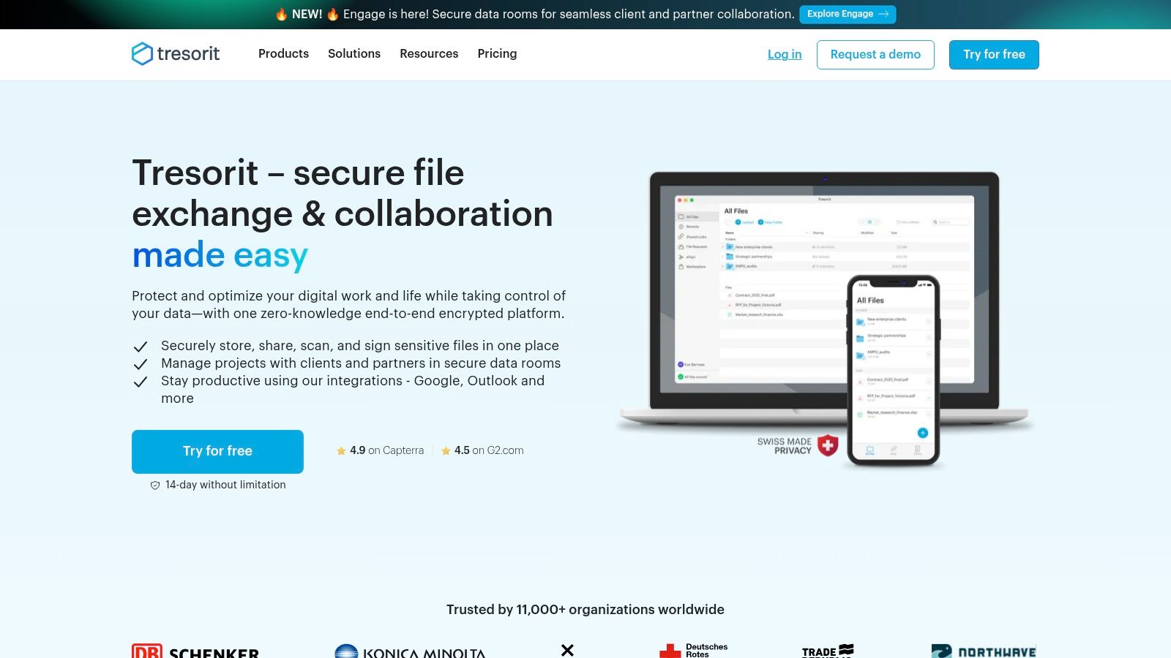Click the X logo in the trusted organizations row

point(567,650)
